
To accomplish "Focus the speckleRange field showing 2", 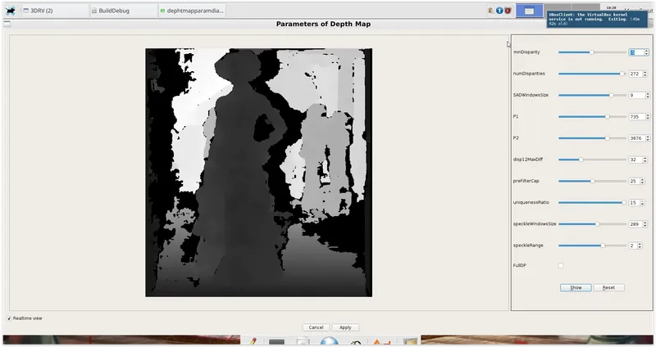I will 633,246.
